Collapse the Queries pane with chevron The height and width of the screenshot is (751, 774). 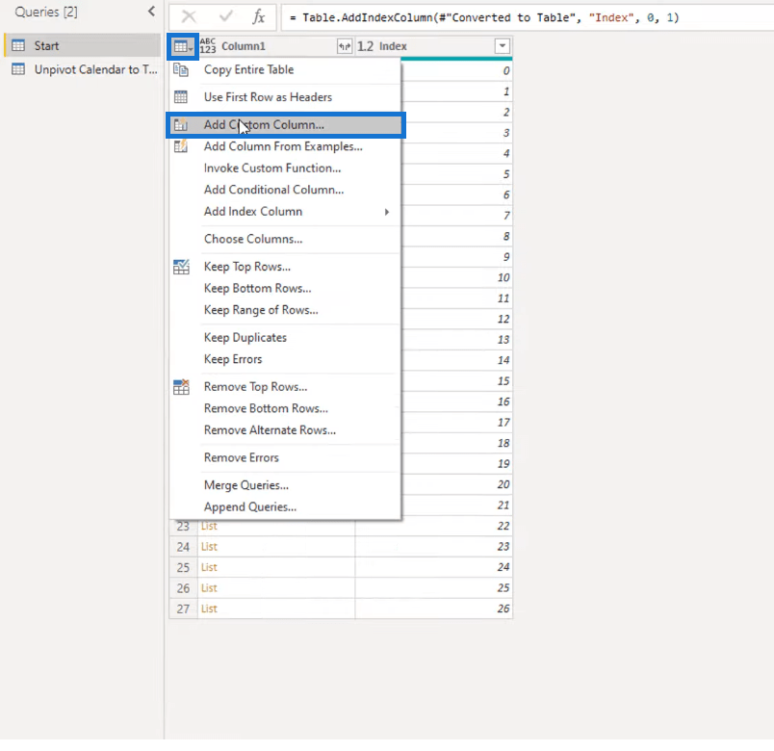pyautogui.click(x=151, y=12)
